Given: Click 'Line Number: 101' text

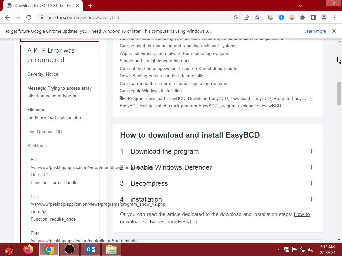Looking at the screenshot, I should tap(45, 131).
